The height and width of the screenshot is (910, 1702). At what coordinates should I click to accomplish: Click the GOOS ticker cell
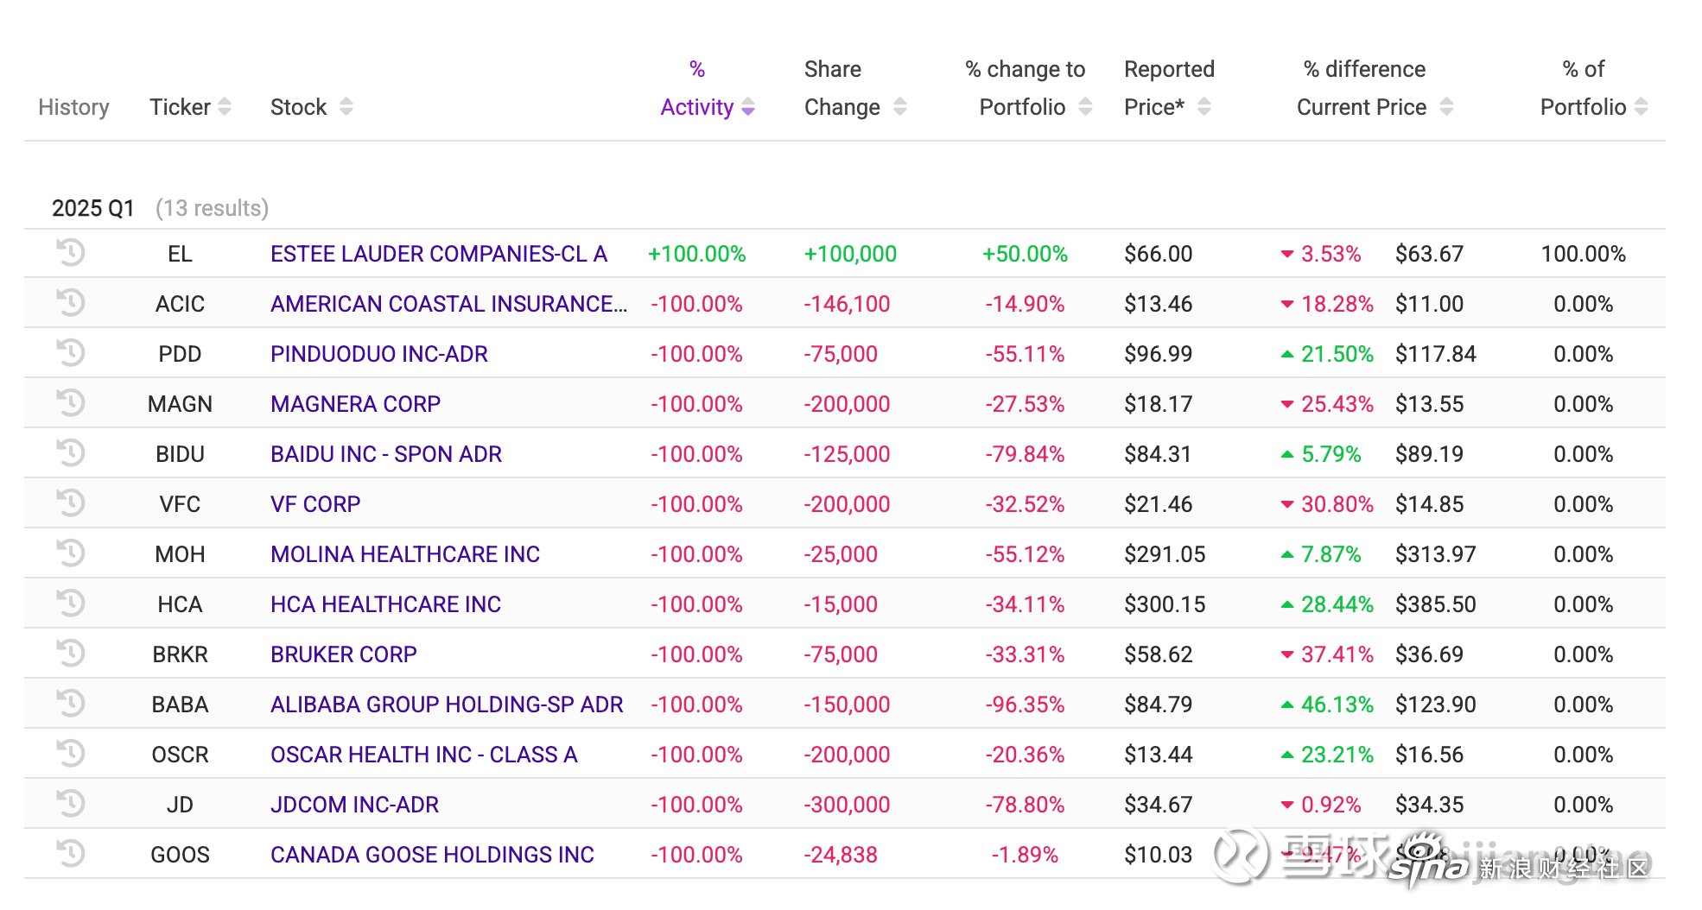coord(180,855)
